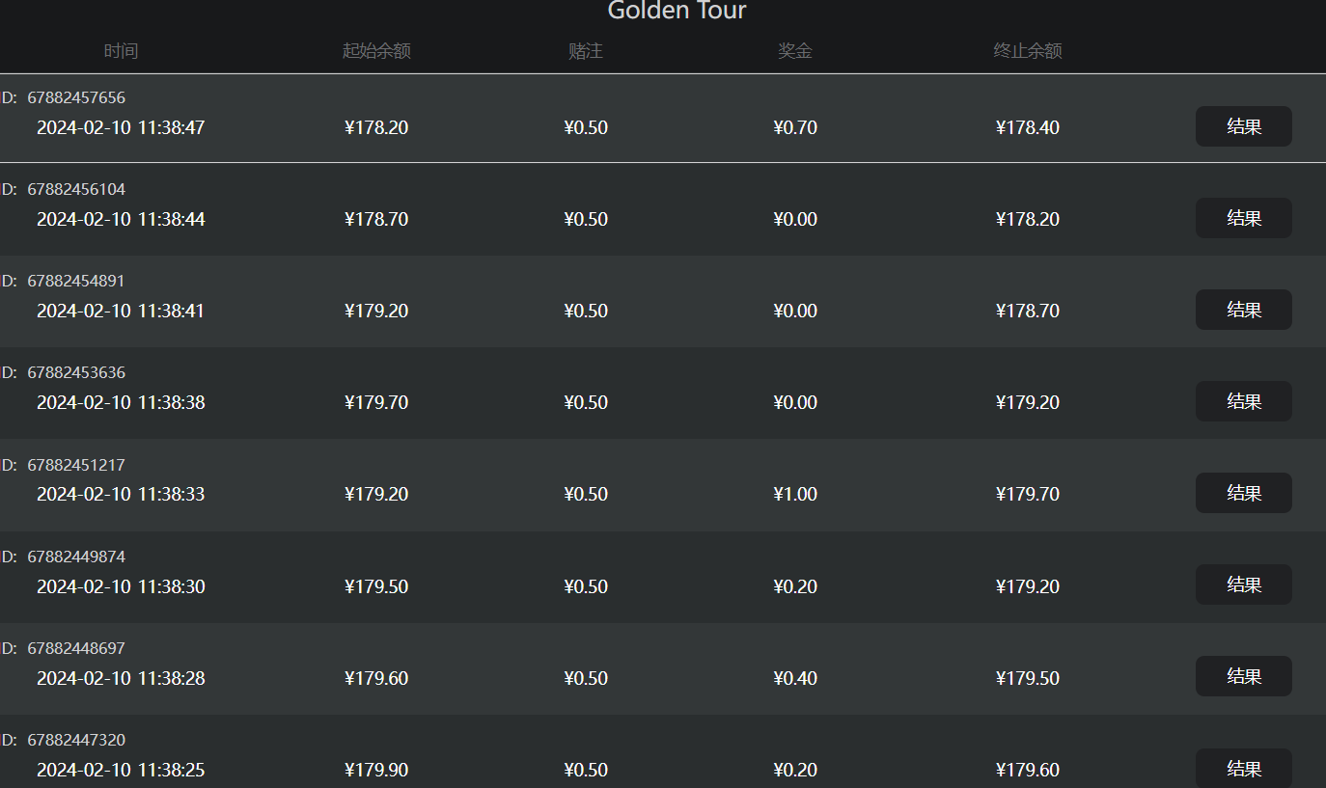
Task: Click the Golden Tour title
Action: click(677, 12)
